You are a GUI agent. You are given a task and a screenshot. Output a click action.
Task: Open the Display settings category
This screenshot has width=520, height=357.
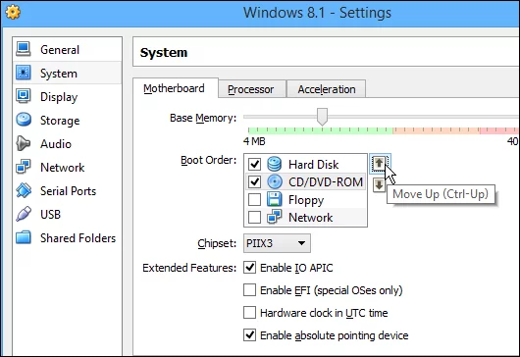68,96
